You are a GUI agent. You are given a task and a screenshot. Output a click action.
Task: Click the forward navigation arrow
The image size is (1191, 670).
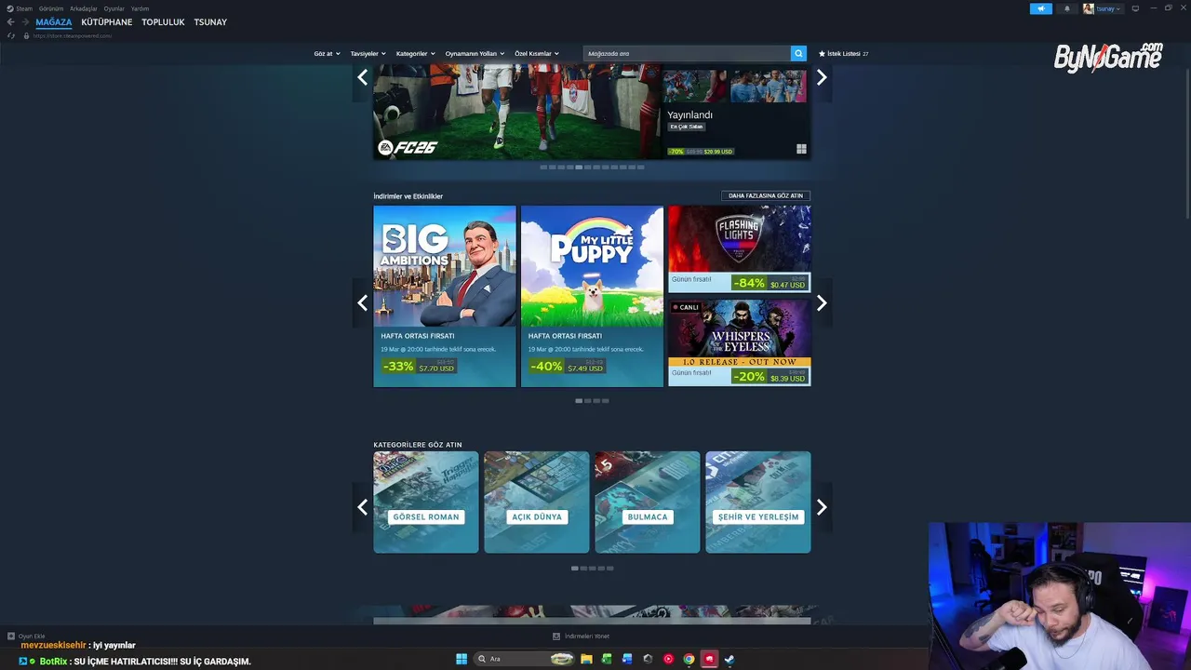click(x=25, y=22)
